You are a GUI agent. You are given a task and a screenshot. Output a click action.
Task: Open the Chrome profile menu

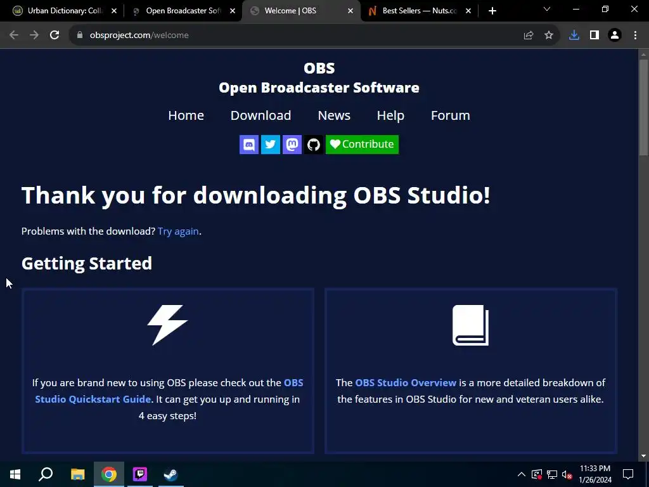(615, 36)
